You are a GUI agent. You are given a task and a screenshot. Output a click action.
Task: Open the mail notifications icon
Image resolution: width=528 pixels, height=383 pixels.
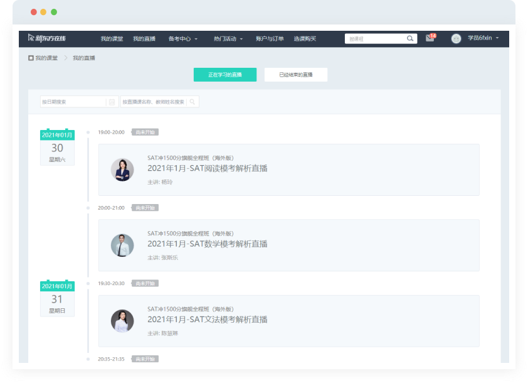[x=430, y=38]
